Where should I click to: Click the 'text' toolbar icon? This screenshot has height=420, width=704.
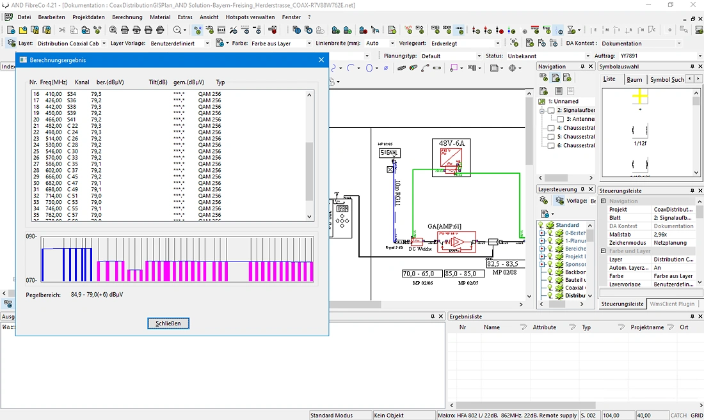coord(221,30)
